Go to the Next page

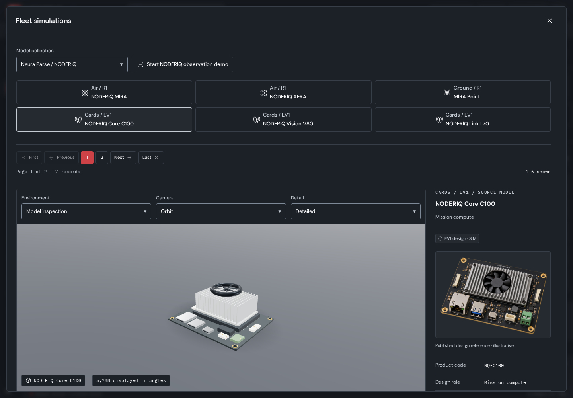click(123, 158)
